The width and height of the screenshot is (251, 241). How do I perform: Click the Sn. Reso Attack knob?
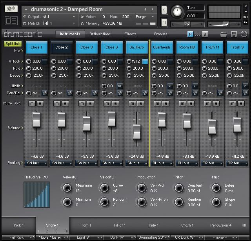point(129,61)
